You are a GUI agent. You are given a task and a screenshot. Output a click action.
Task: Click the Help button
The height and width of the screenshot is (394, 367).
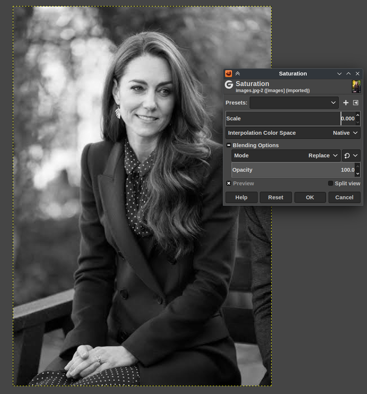point(241,197)
